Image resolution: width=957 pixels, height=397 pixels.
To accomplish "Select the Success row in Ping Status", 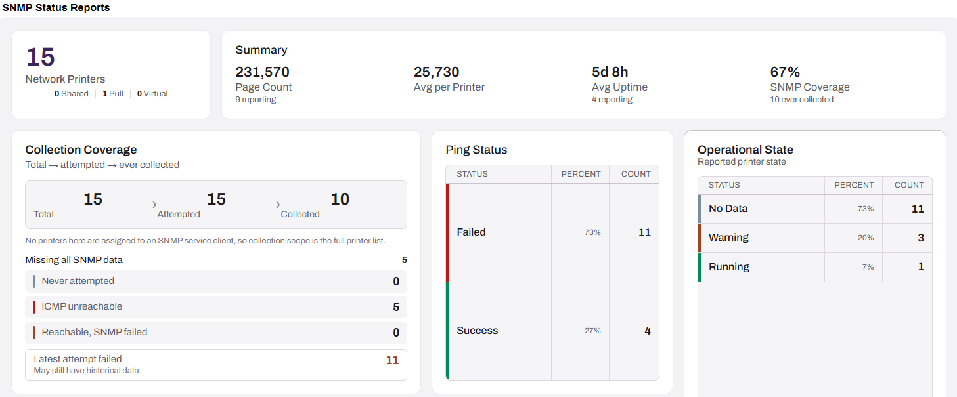I will 552,331.
